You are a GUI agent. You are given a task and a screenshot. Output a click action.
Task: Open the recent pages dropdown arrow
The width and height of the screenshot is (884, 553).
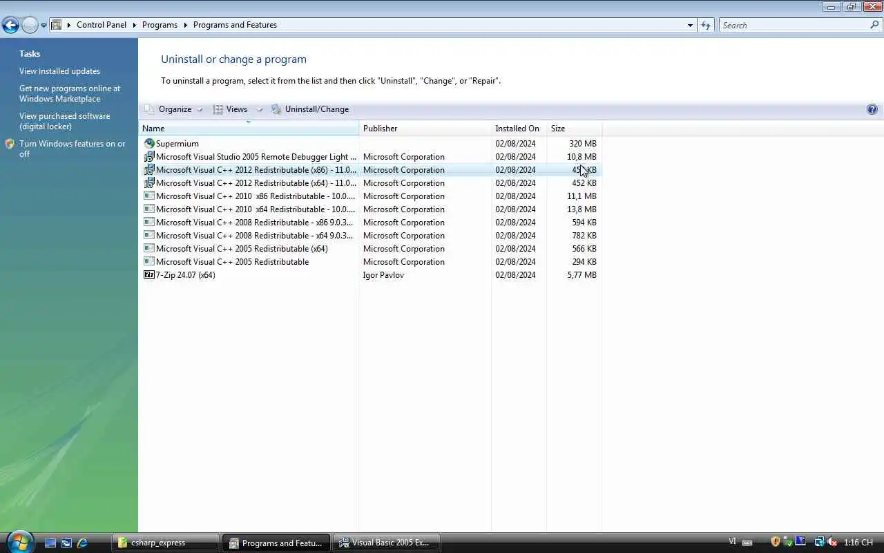point(44,26)
